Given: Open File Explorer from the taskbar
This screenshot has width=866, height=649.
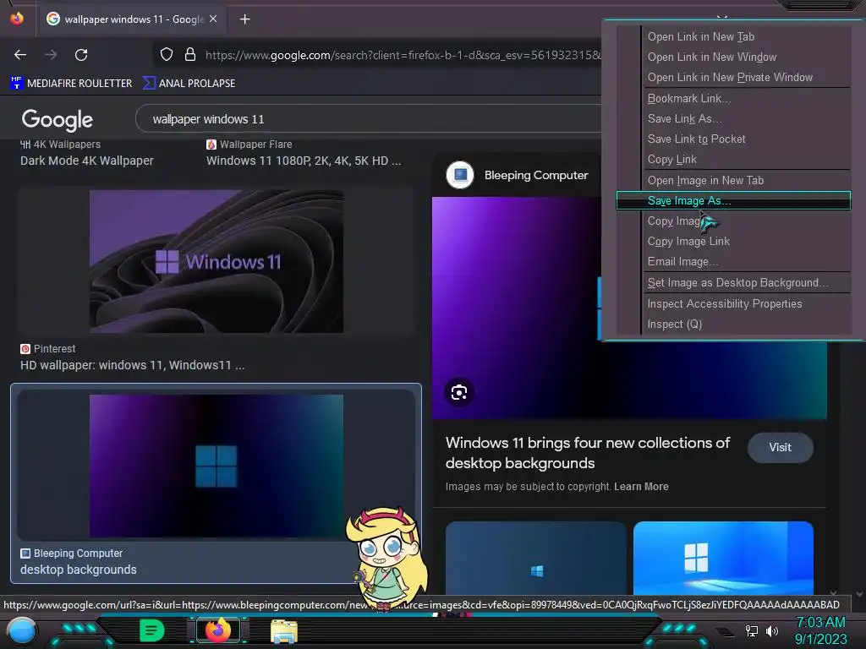Looking at the screenshot, I should [284, 630].
